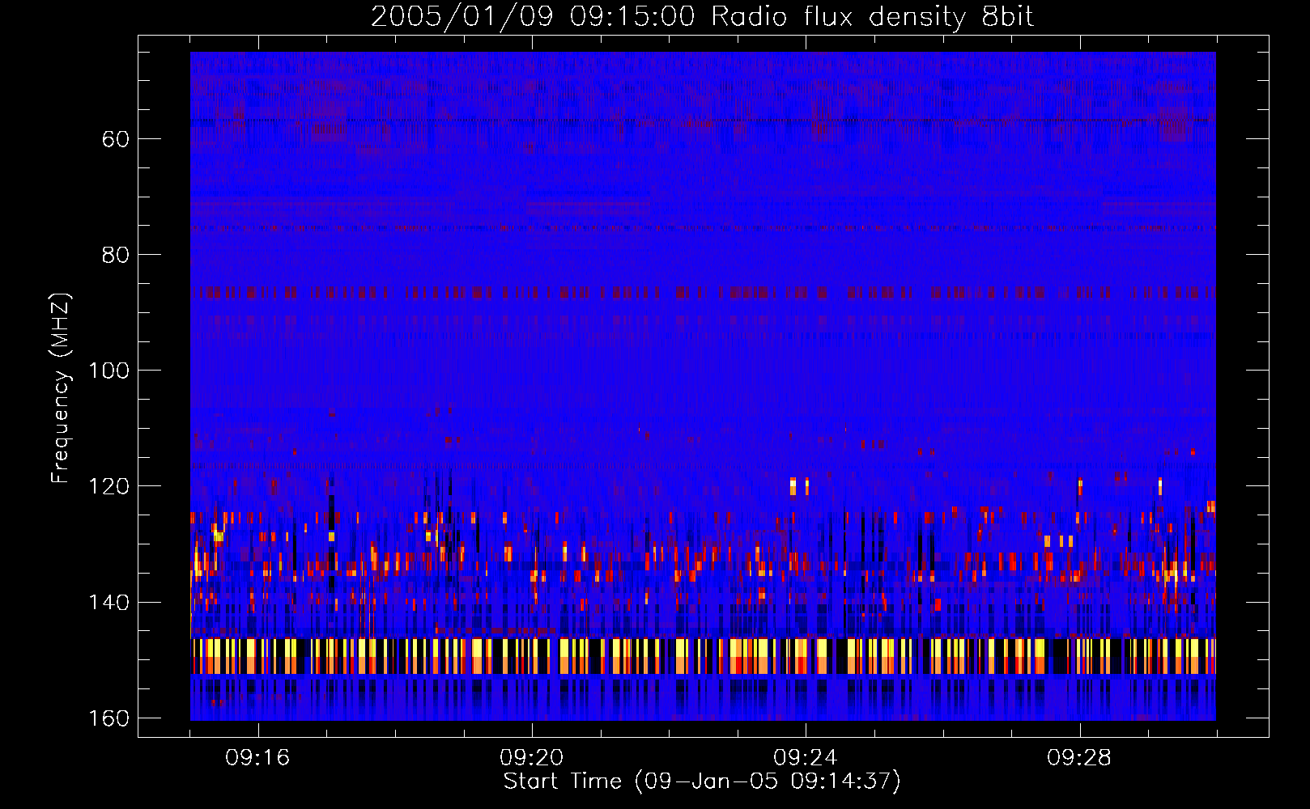Click the '120' frequency tick label
The height and width of the screenshot is (809, 1310).
click(108, 486)
